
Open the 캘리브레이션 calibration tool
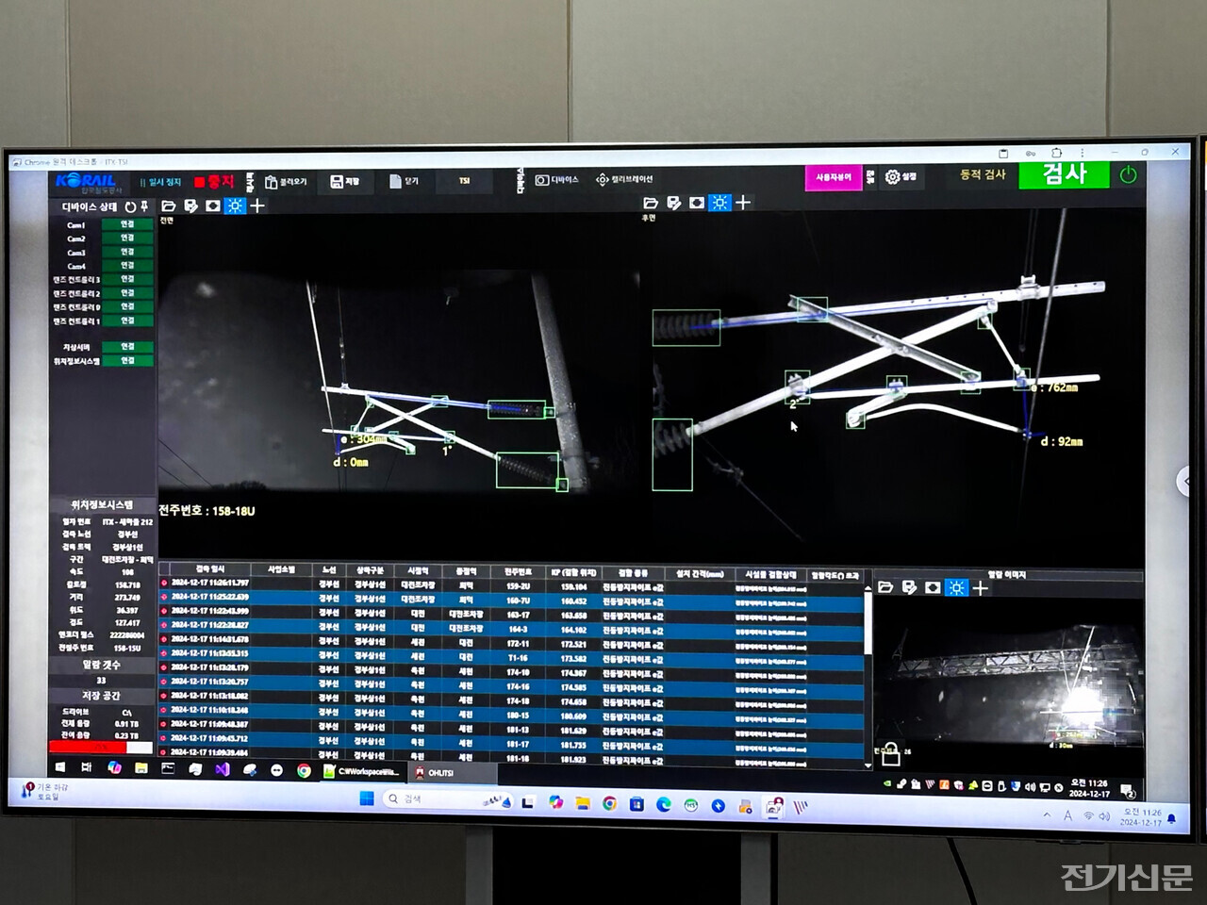(624, 179)
